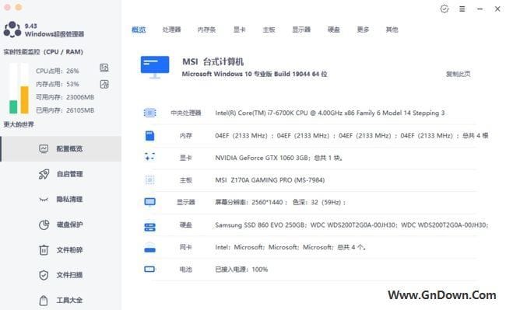Click the 显示器 display icon
The image size is (506, 310).
click(x=149, y=202)
